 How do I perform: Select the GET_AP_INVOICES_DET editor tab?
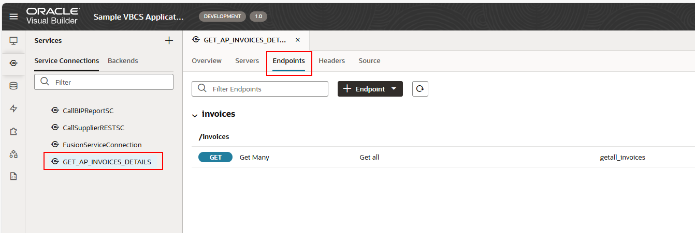(245, 40)
